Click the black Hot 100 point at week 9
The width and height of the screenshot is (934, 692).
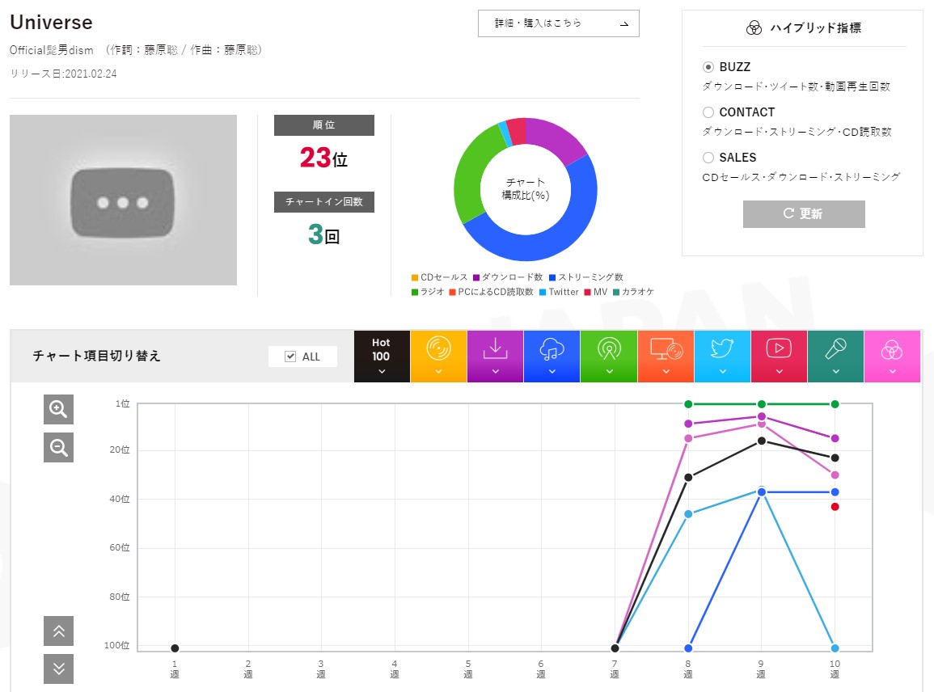(761, 441)
